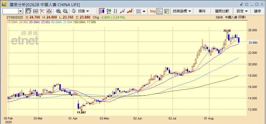Select the hand pan tool

pyautogui.click(x=28, y=11)
